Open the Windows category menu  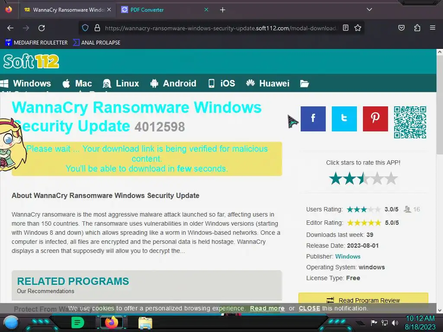(x=26, y=83)
